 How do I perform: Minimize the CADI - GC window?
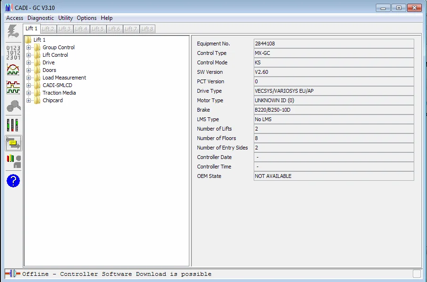pyautogui.click(x=383, y=8)
